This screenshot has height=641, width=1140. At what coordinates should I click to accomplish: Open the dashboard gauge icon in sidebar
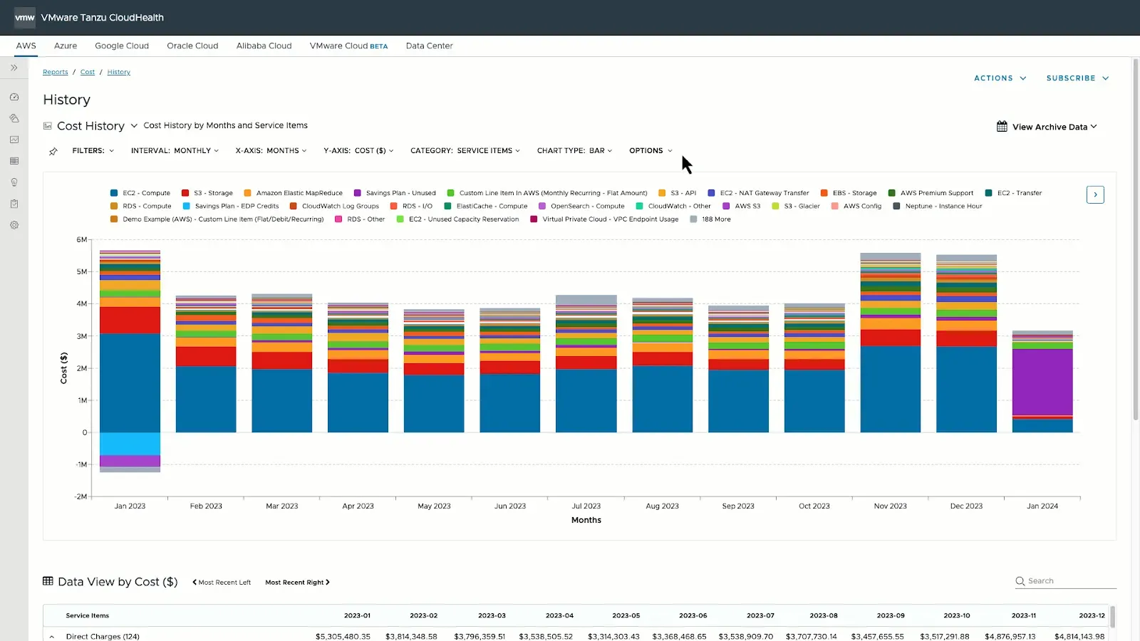click(14, 97)
